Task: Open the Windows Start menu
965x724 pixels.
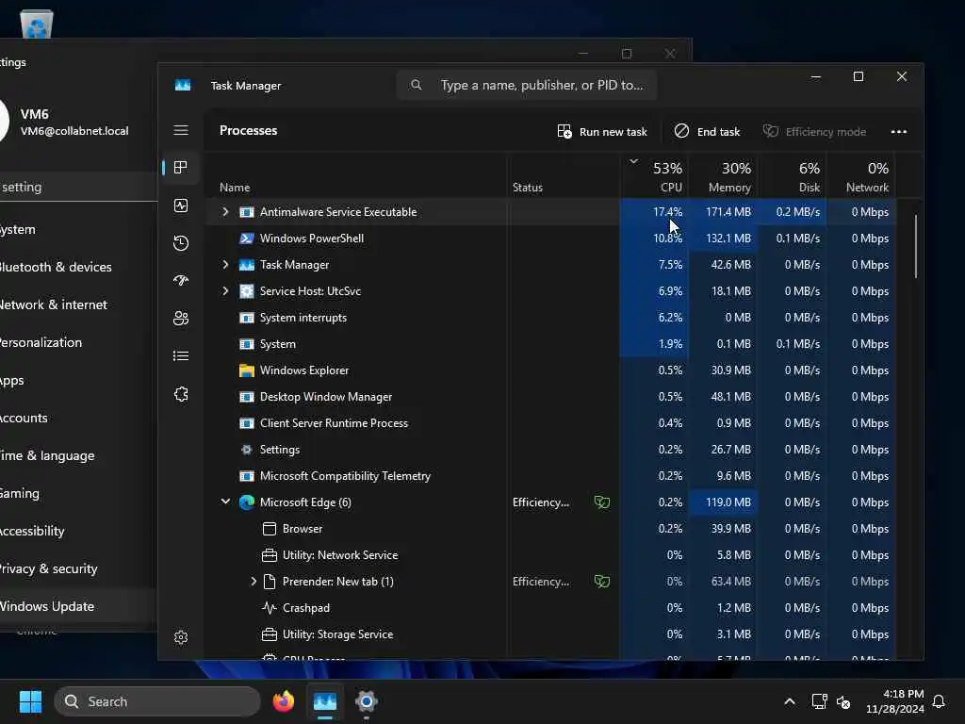Action: tap(30, 701)
